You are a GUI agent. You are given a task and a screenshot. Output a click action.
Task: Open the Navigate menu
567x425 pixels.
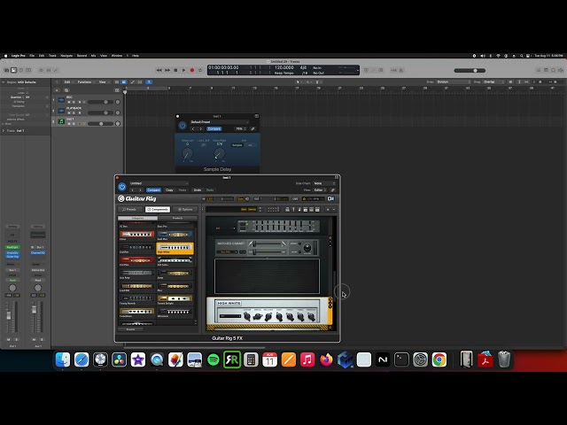pyautogui.click(x=66, y=56)
